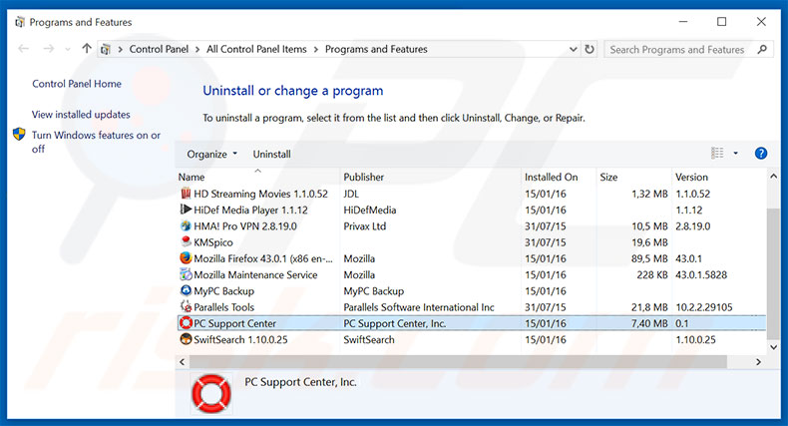
Task: Open View installed updates link
Action: 81,115
